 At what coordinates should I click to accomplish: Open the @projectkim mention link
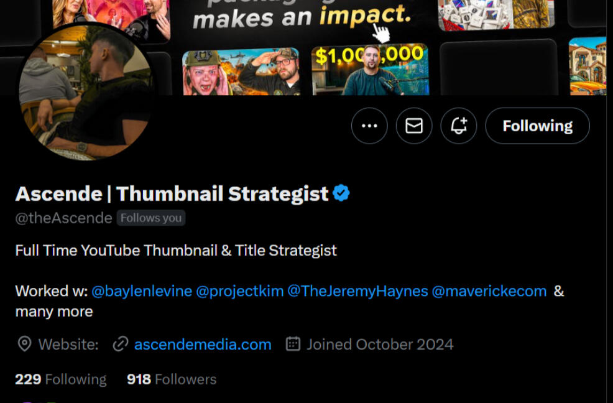point(239,291)
